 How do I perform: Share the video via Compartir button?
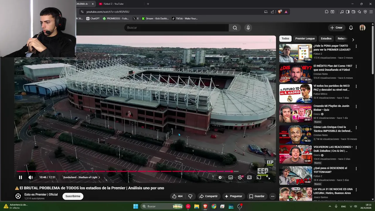click(208, 196)
